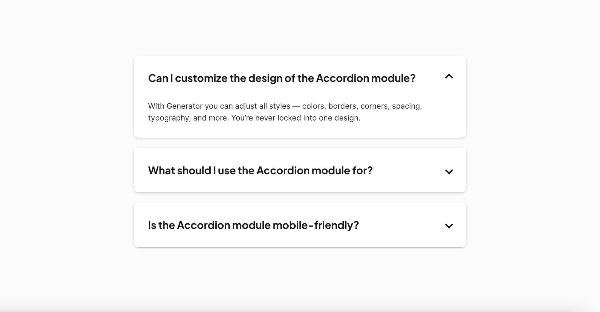This screenshot has width=600, height=312.
Task: Click "mobile-friendly?" in the third question title
Action: click(x=316, y=225)
